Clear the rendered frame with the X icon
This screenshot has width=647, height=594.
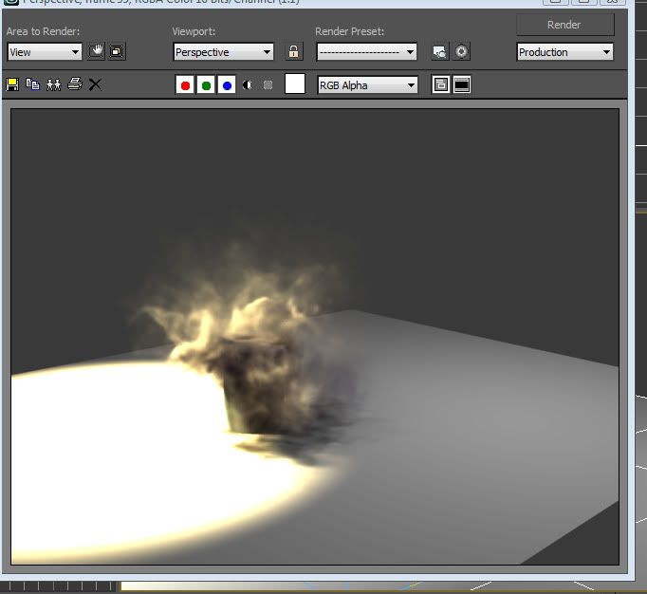point(95,84)
